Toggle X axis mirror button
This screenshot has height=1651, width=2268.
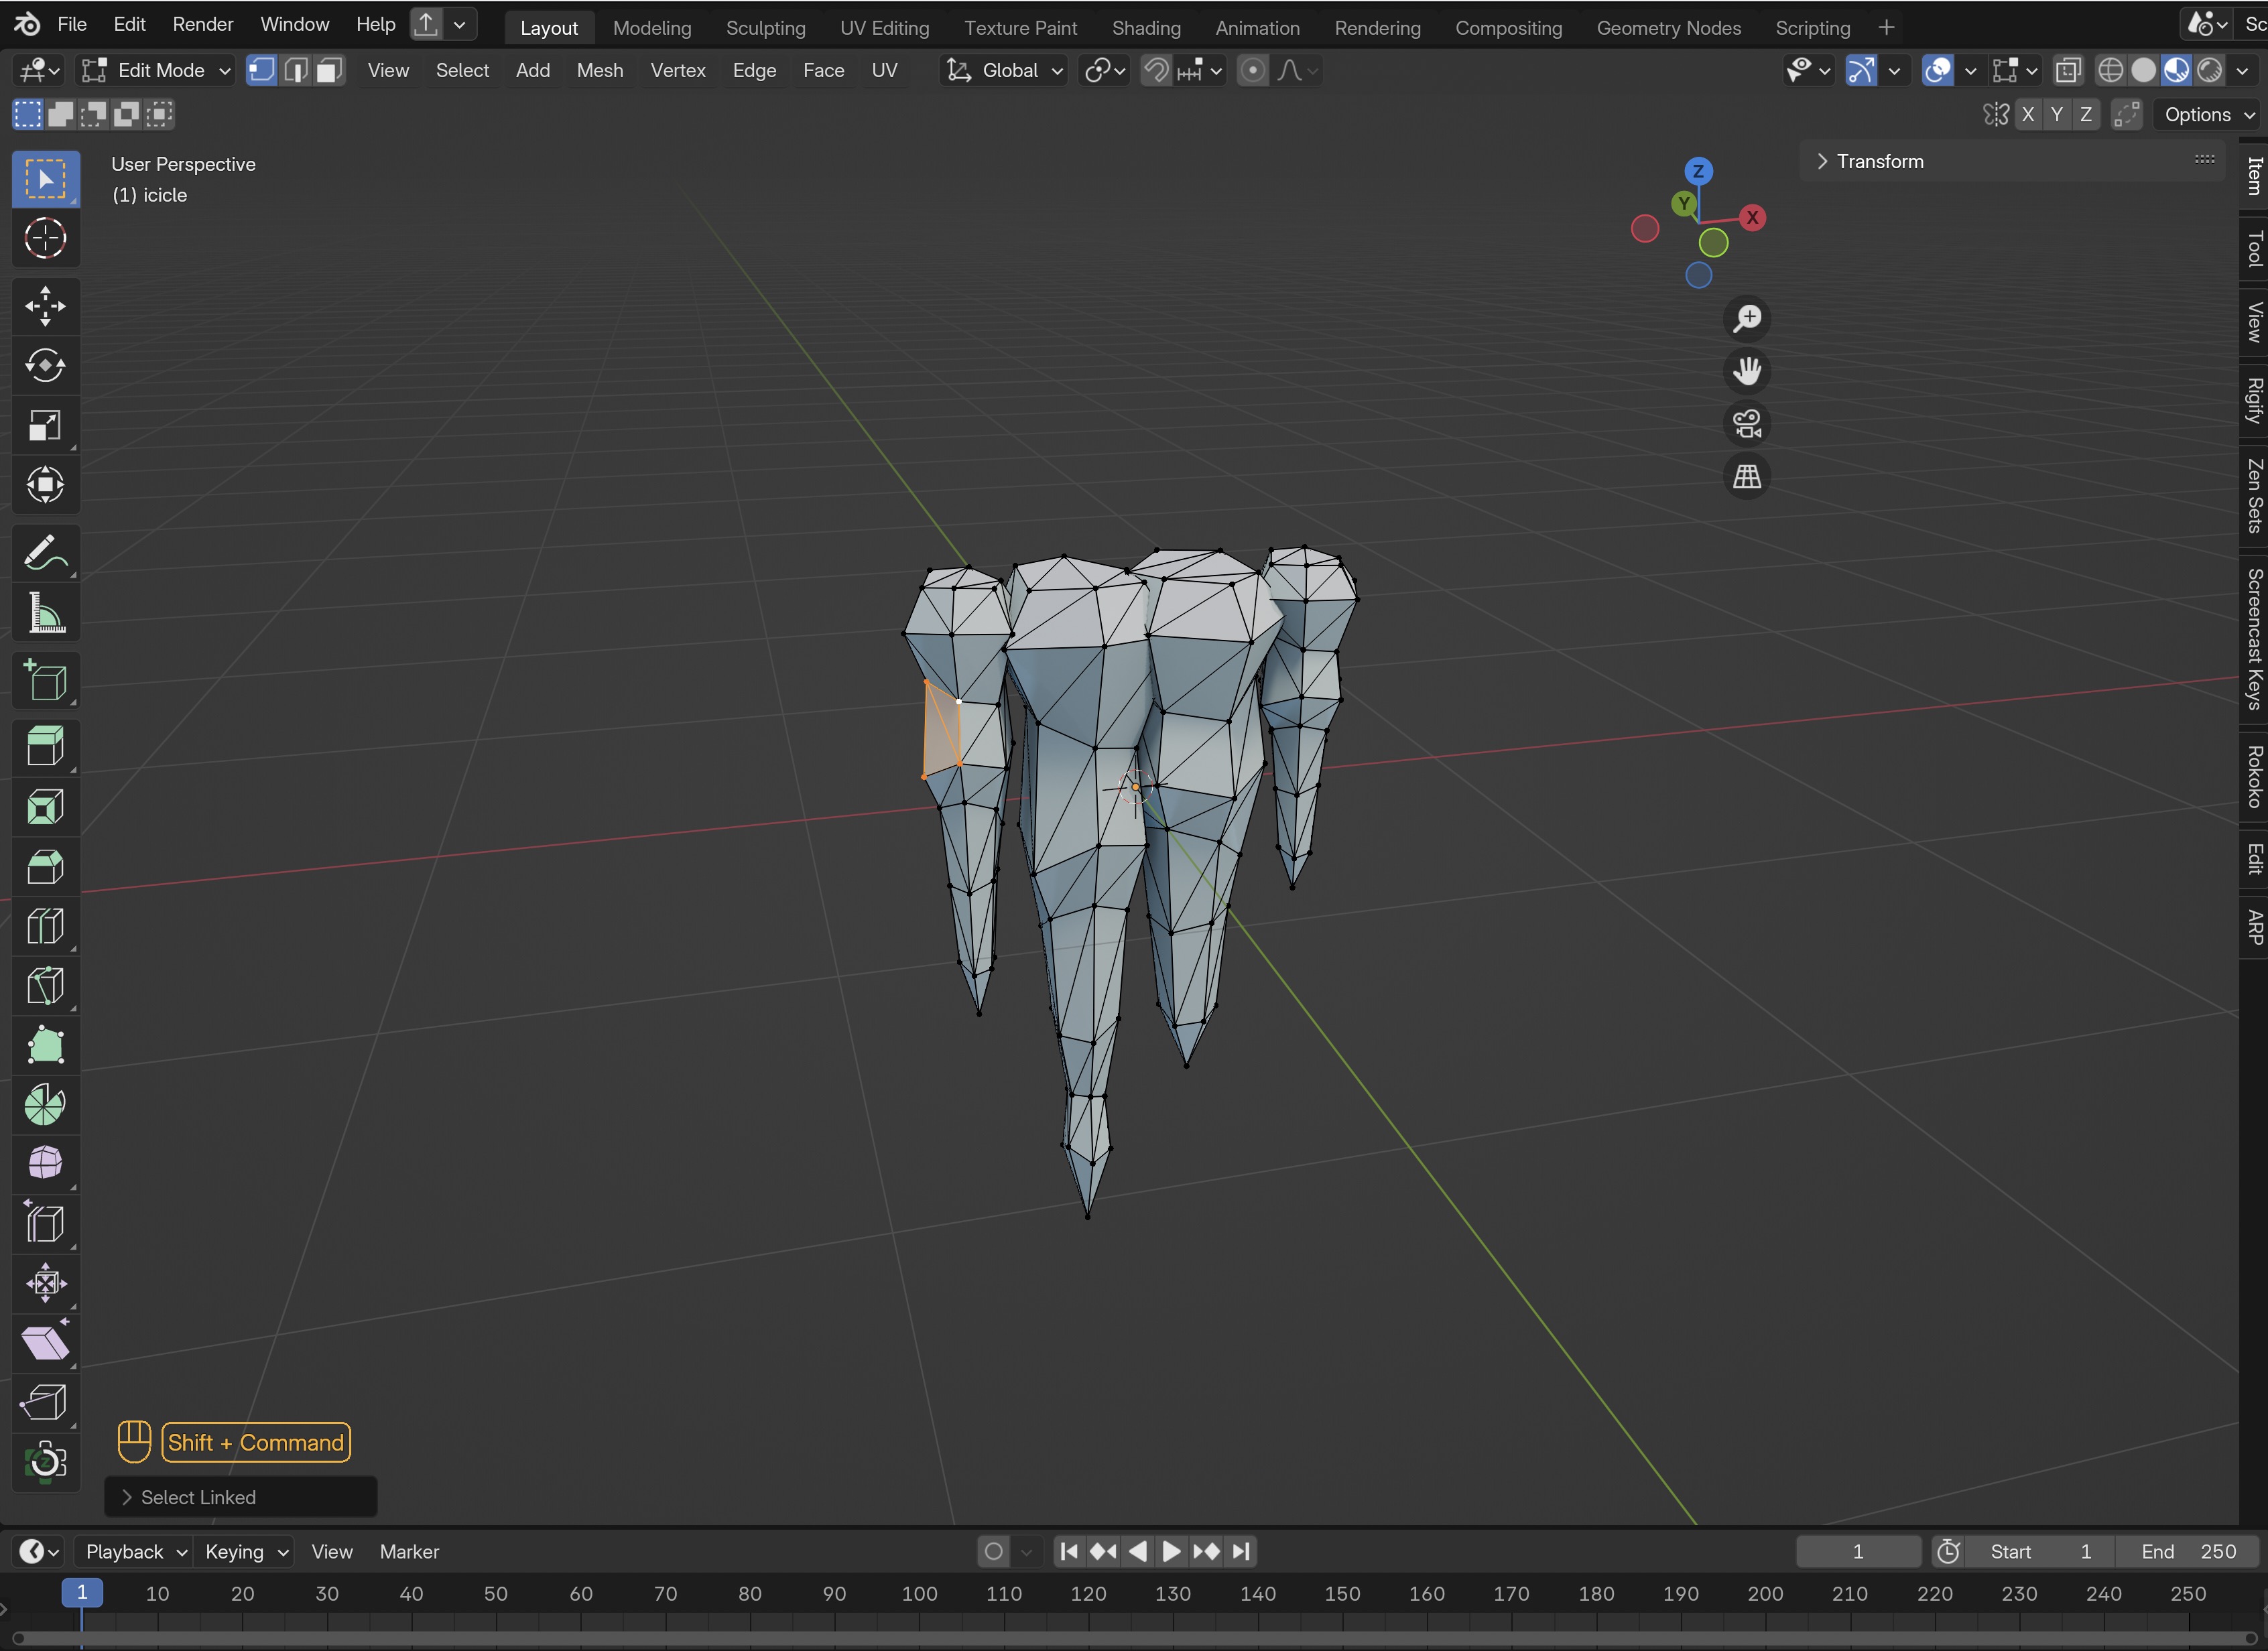tap(2027, 115)
